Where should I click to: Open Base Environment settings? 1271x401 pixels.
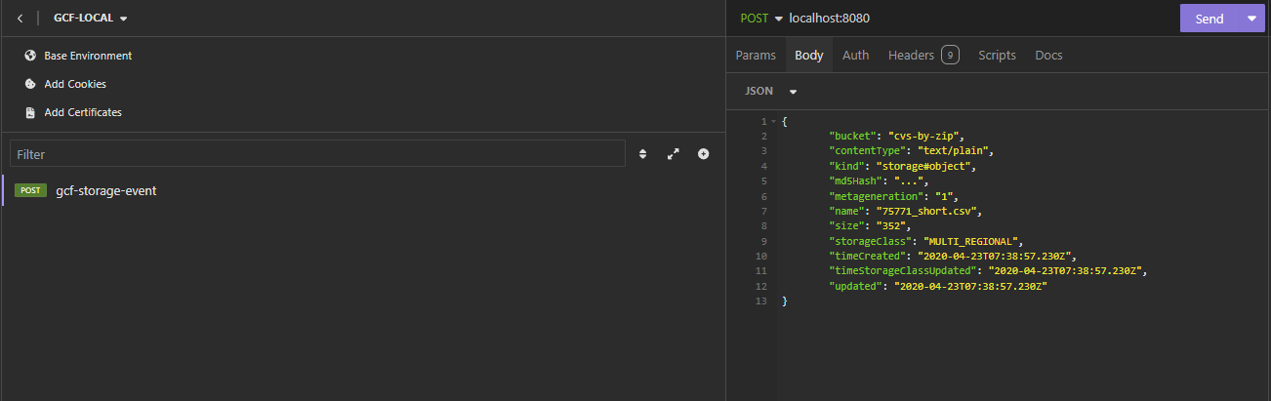pyautogui.click(x=88, y=56)
